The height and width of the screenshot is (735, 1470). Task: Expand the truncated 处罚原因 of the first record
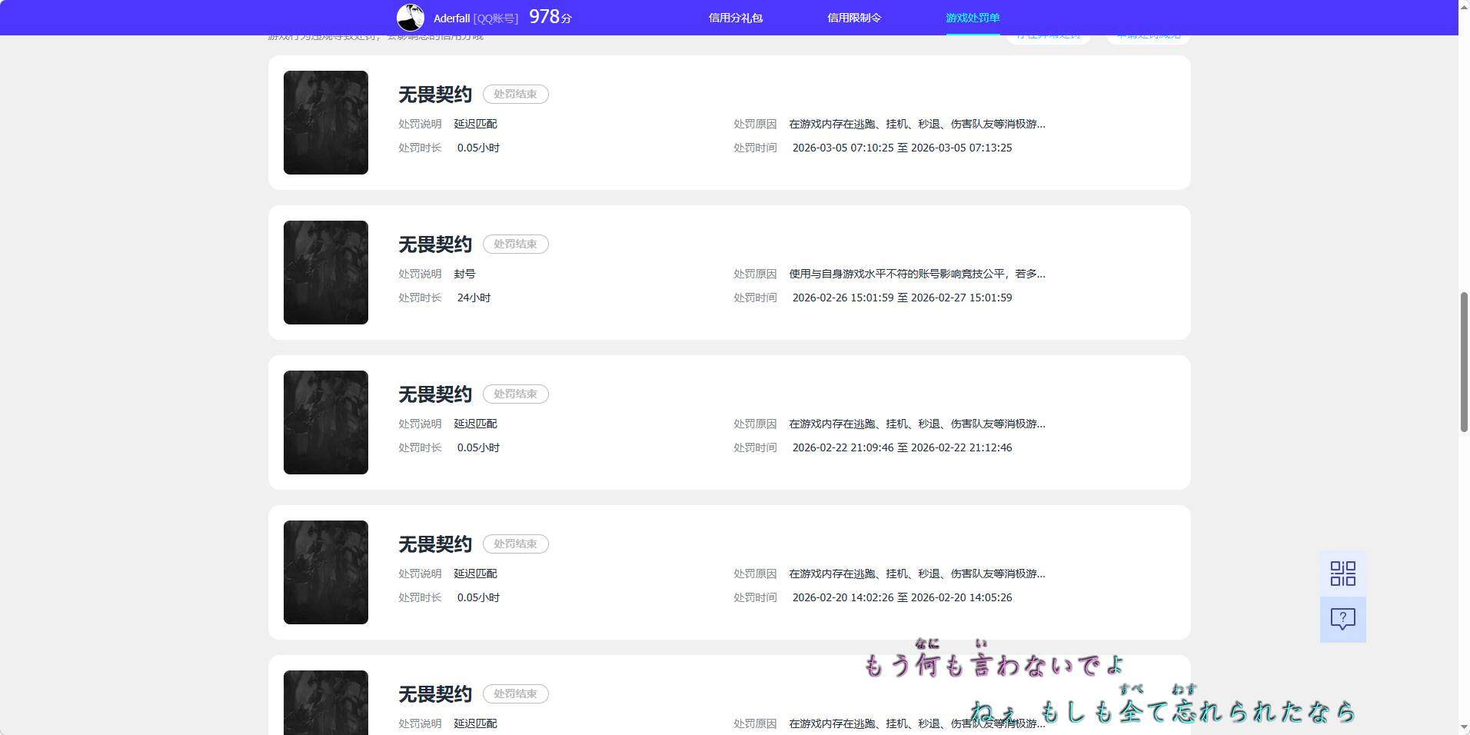(x=916, y=124)
